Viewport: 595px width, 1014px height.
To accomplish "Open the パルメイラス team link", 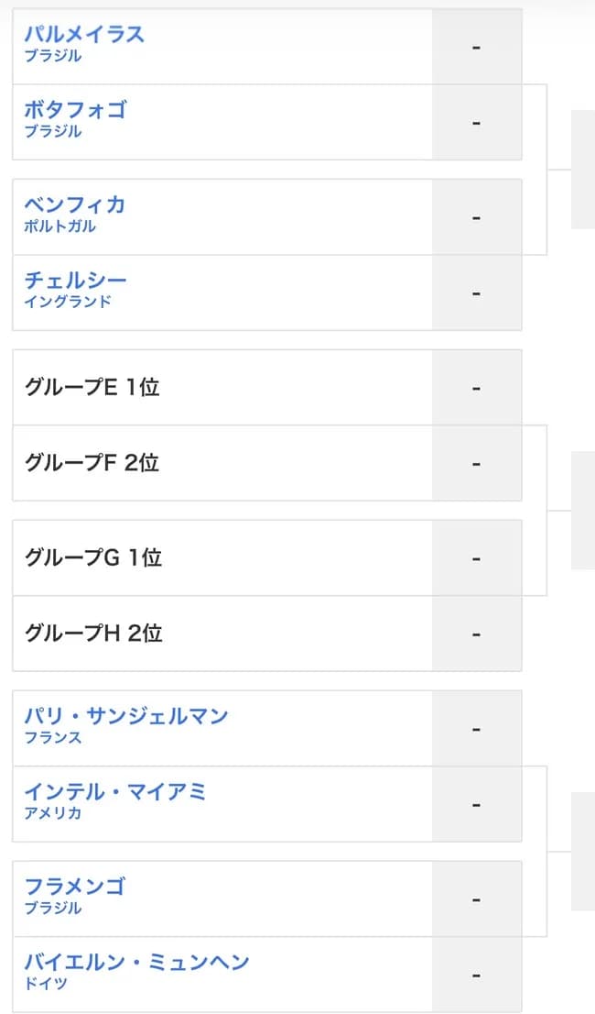I will point(84,35).
